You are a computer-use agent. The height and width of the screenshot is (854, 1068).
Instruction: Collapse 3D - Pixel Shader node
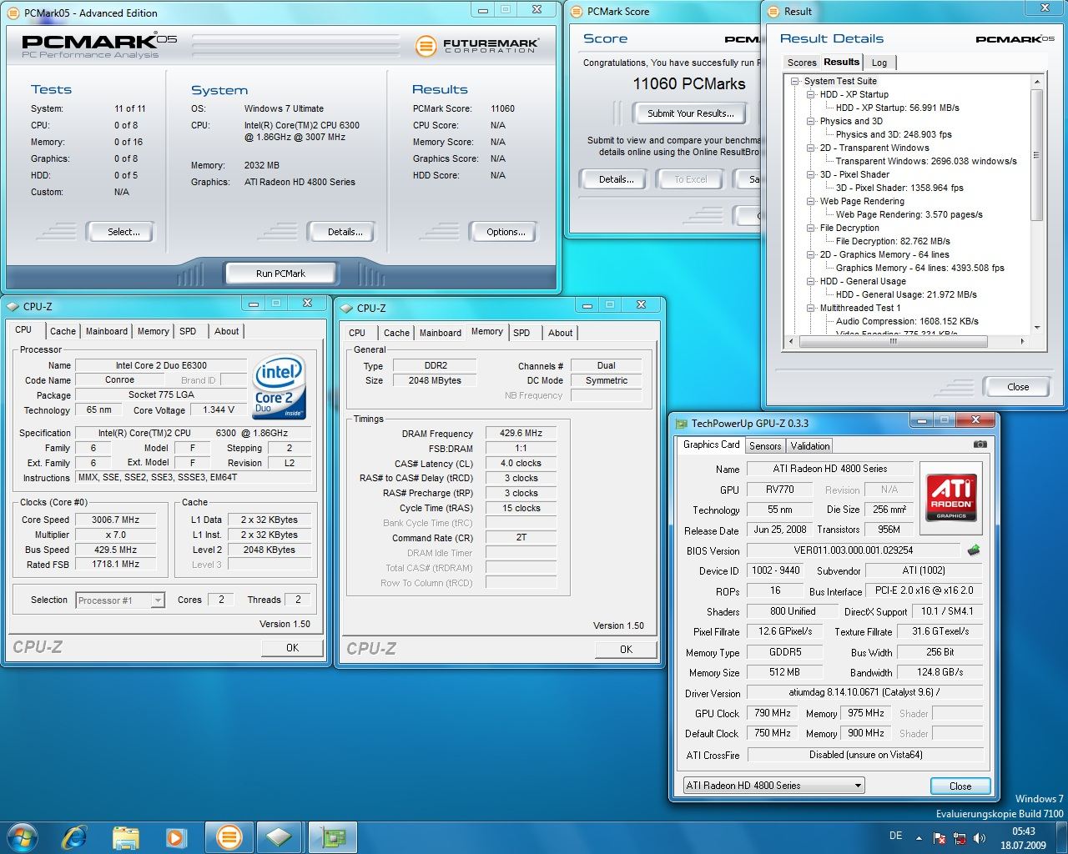pyautogui.click(x=811, y=174)
